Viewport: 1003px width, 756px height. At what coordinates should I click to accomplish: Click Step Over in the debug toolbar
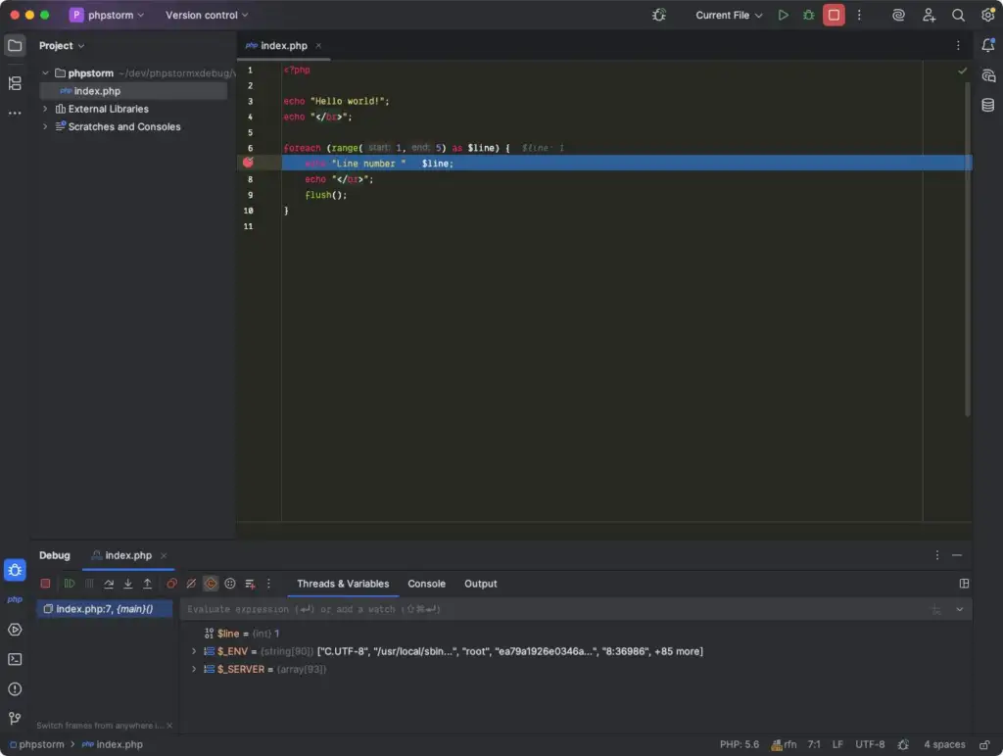tap(109, 584)
